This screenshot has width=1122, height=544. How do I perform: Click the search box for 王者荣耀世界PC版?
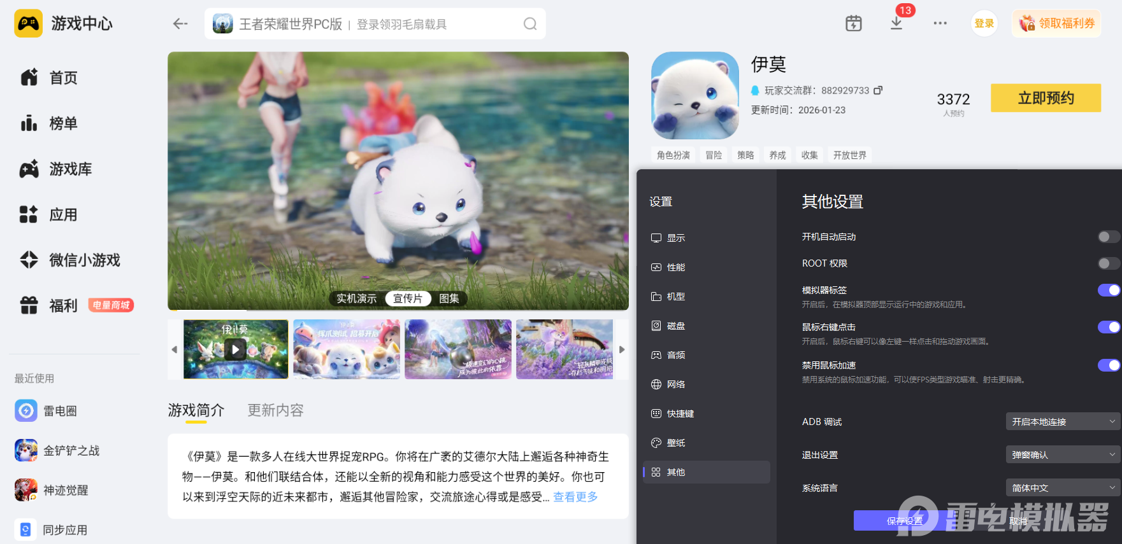375,24
